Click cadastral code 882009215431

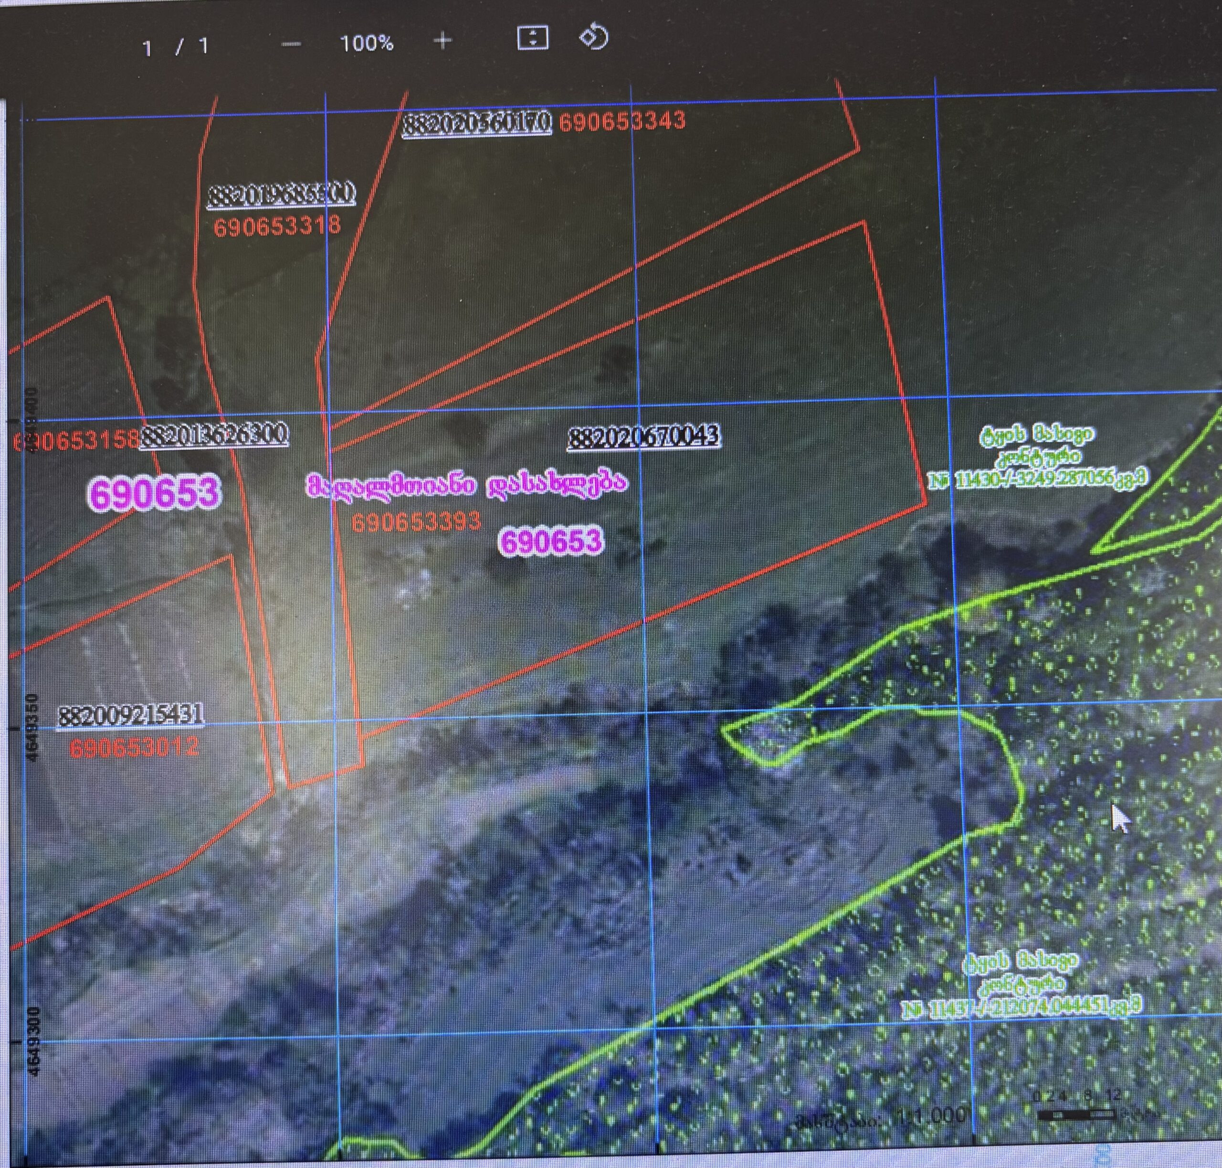point(131,717)
